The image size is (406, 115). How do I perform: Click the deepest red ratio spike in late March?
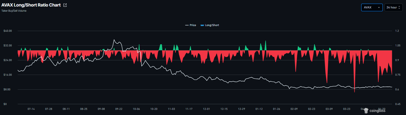click(x=355, y=92)
